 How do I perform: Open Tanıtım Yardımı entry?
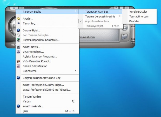coord(47,97)
